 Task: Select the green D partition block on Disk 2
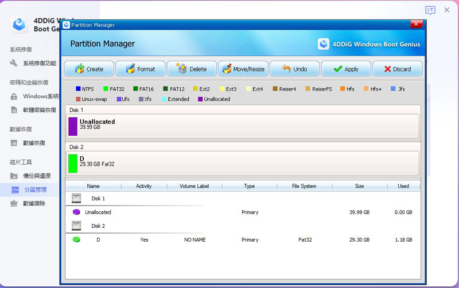[73, 163]
